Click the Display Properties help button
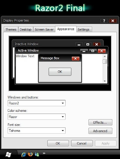The width and height of the screenshot is (120, 159). [x=104, y=21]
